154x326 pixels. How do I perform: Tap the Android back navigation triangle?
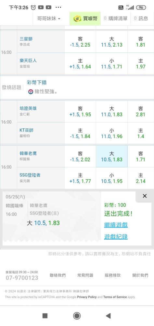[108, 316]
